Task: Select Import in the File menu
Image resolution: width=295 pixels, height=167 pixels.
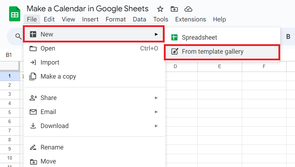Action: tap(94, 62)
